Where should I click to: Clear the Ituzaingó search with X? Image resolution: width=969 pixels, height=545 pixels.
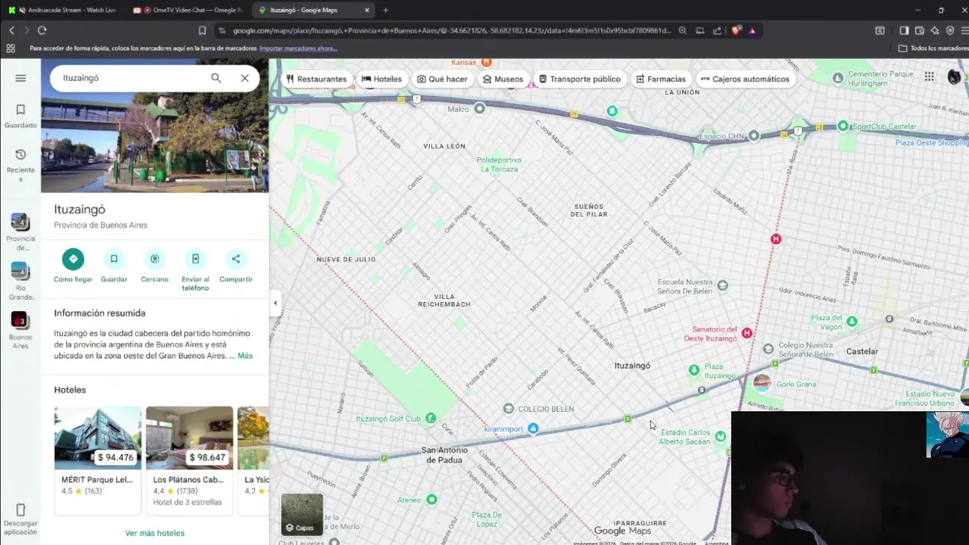pyautogui.click(x=245, y=78)
